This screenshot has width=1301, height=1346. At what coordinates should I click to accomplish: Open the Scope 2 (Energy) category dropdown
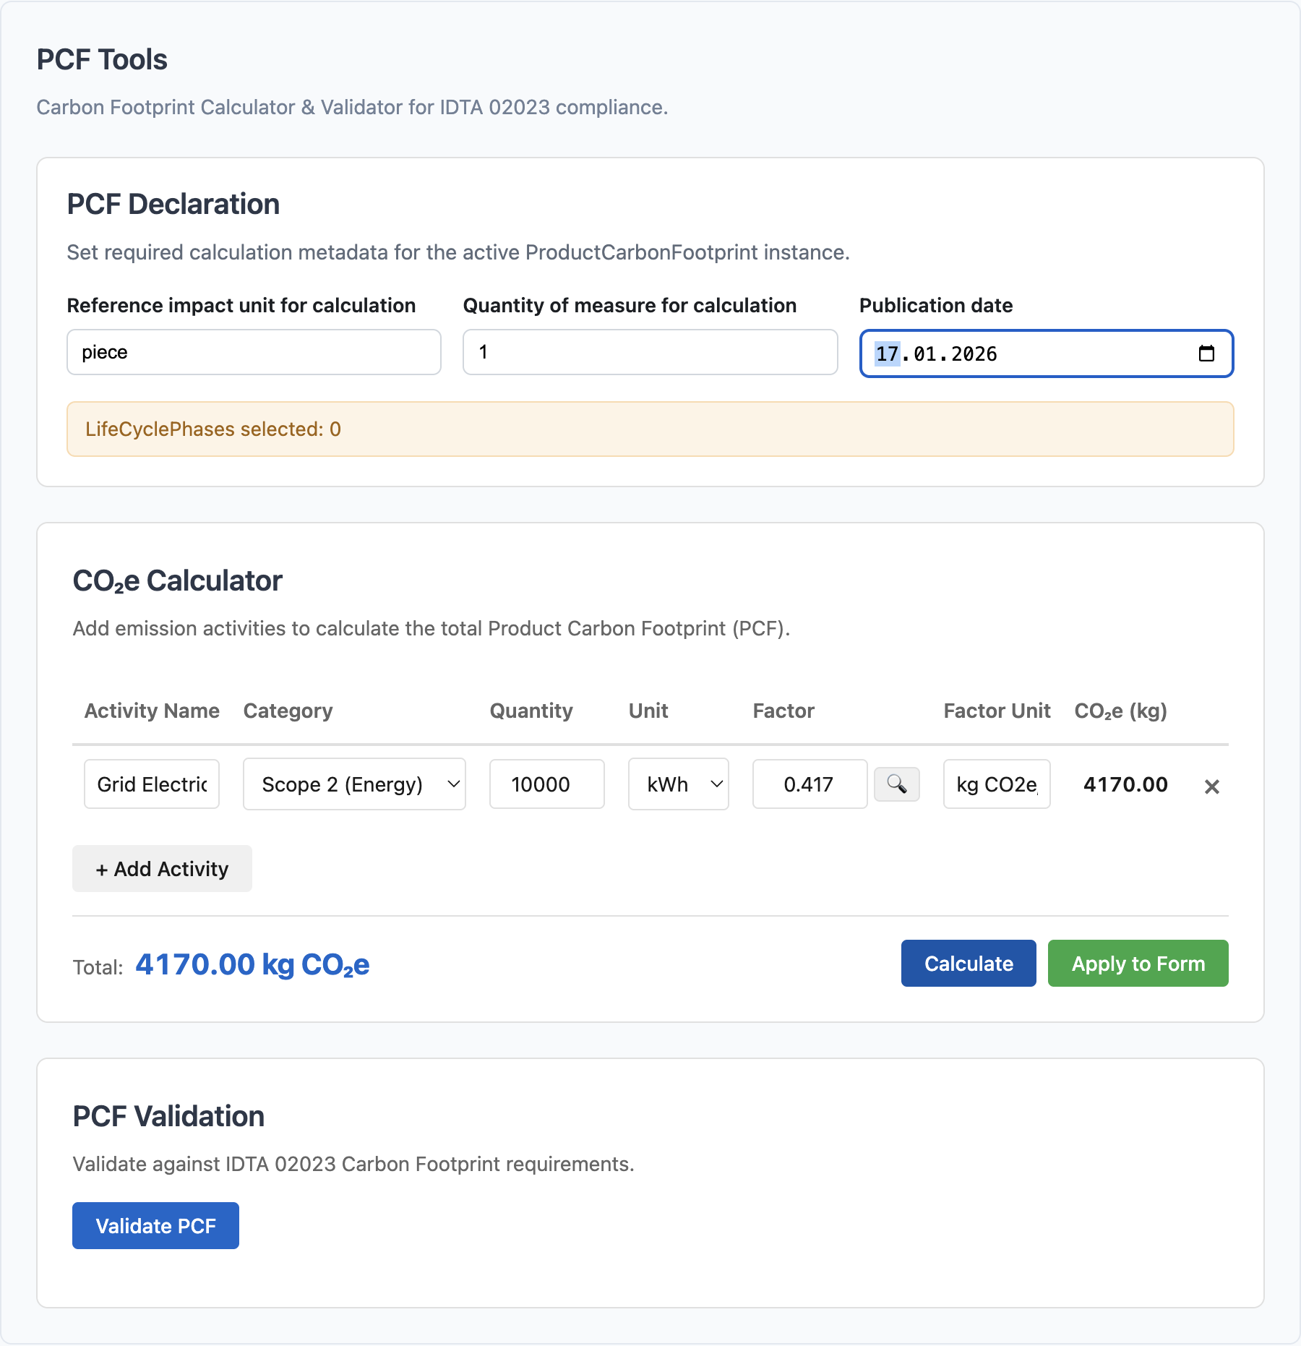pos(354,784)
